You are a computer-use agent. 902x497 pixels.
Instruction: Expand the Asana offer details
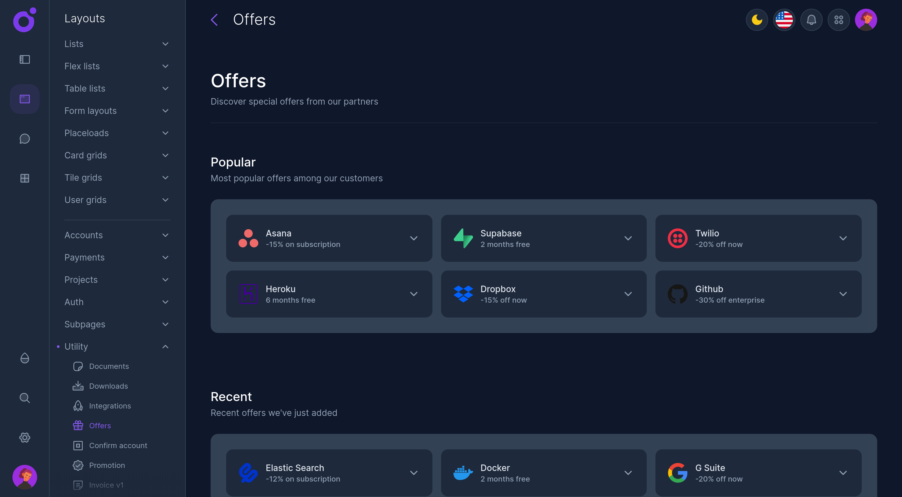pyautogui.click(x=414, y=238)
